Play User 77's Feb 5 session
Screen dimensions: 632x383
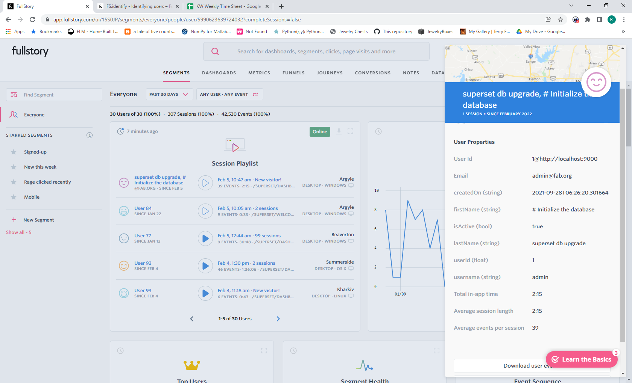point(205,238)
